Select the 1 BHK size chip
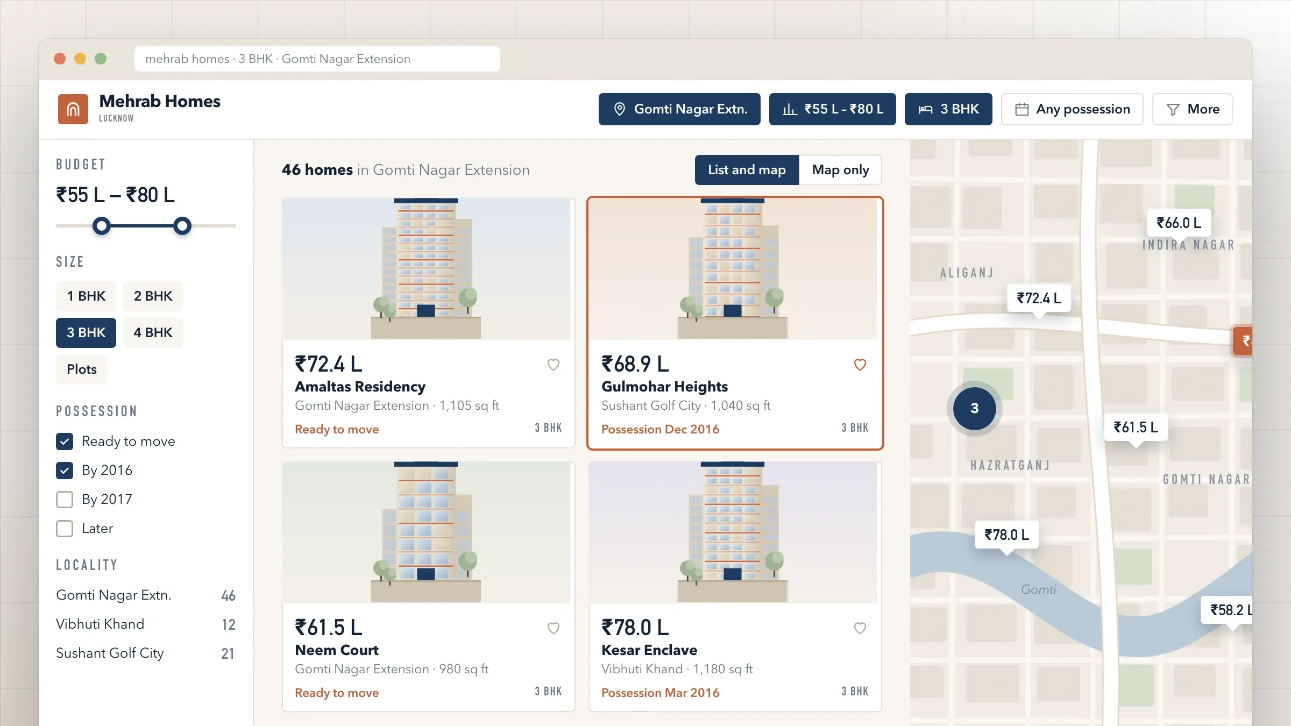Viewport: 1291px width, 726px height. pos(86,296)
